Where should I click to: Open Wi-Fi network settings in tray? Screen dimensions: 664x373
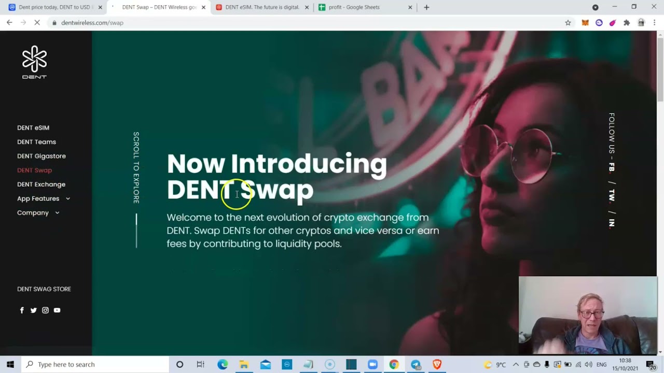pyautogui.click(x=578, y=365)
